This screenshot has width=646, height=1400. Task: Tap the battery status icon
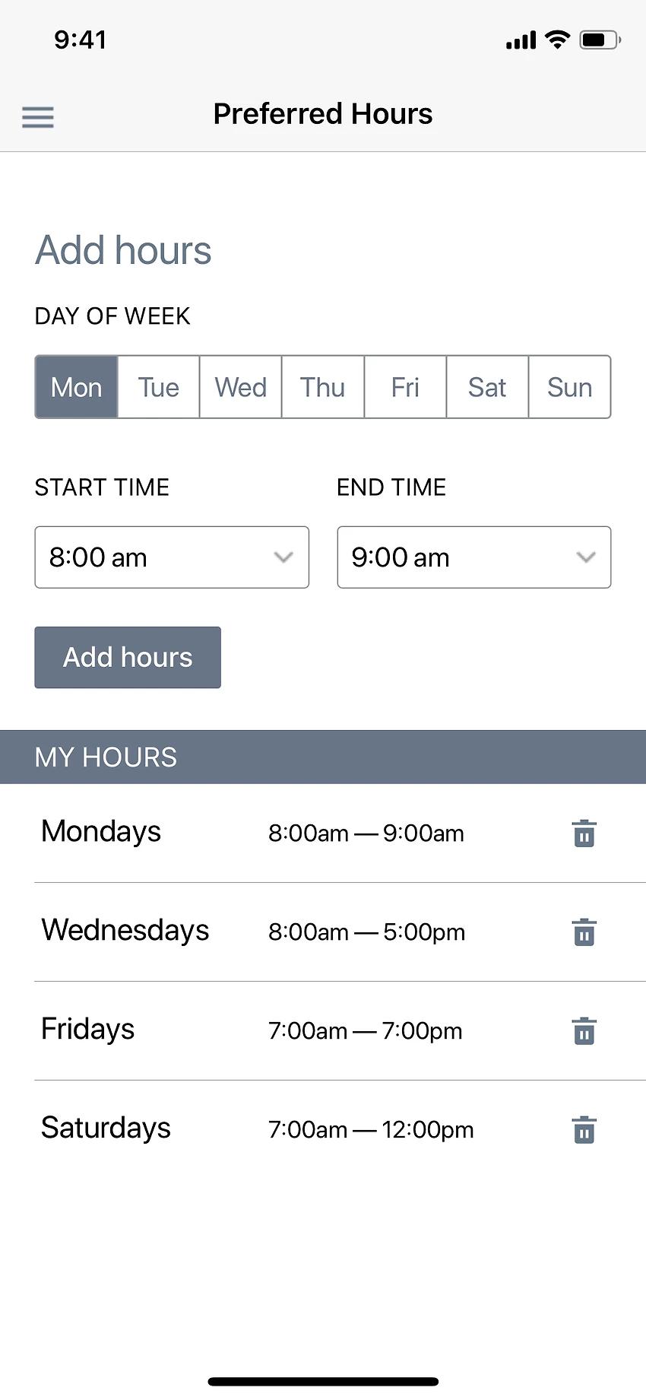coord(600,40)
